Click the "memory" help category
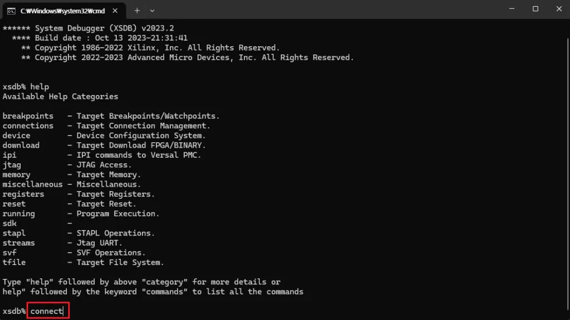Viewport: 570px width, 320px height. point(17,174)
